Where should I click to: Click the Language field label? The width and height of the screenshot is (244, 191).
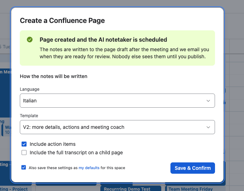tap(30, 89)
